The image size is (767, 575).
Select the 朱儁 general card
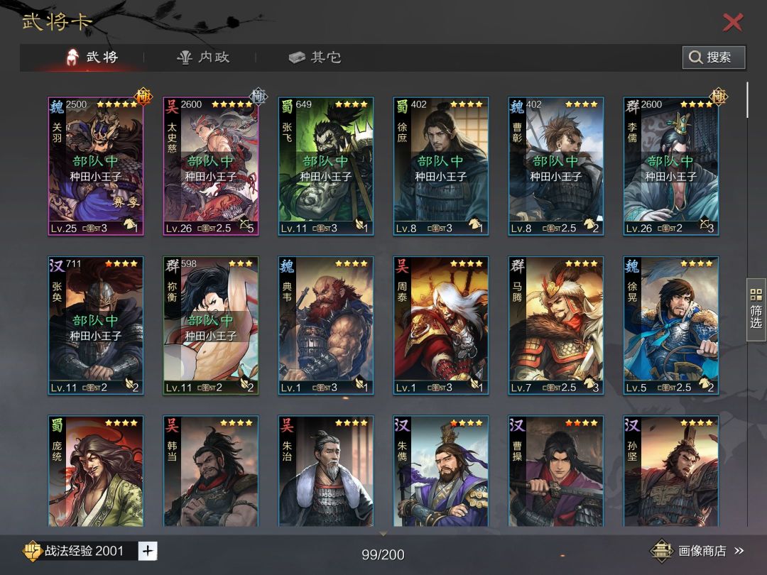441,471
